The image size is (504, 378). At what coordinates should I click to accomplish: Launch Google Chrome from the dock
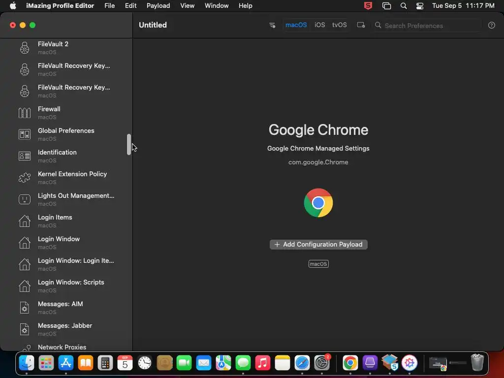click(x=350, y=363)
